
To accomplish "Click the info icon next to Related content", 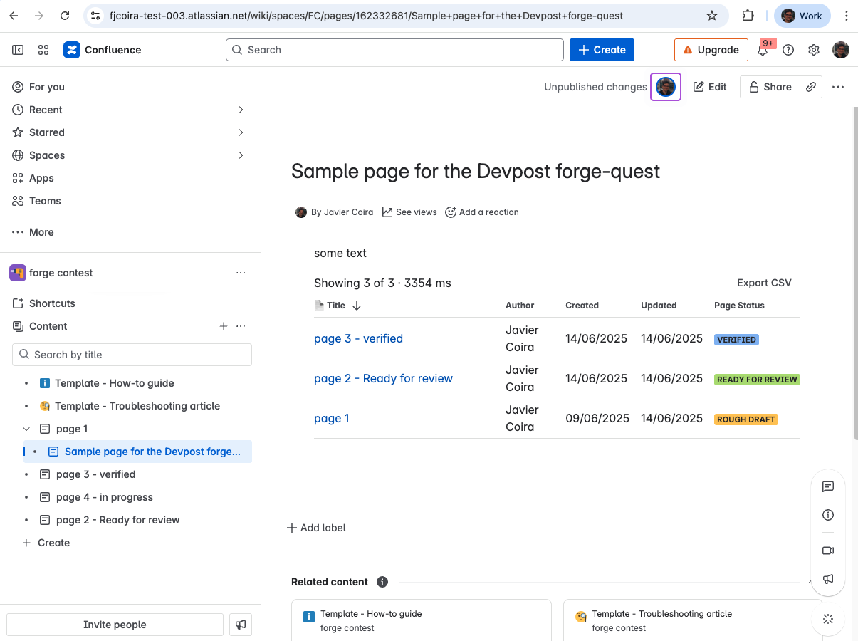I will [382, 582].
